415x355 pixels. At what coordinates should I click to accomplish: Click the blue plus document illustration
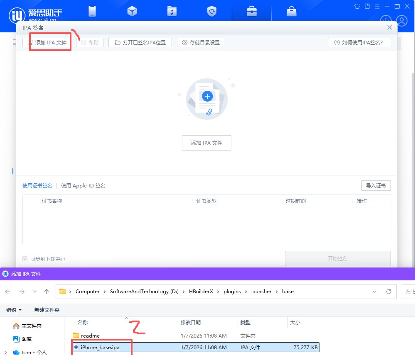point(207,99)
